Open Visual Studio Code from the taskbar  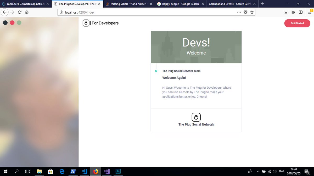84,171
